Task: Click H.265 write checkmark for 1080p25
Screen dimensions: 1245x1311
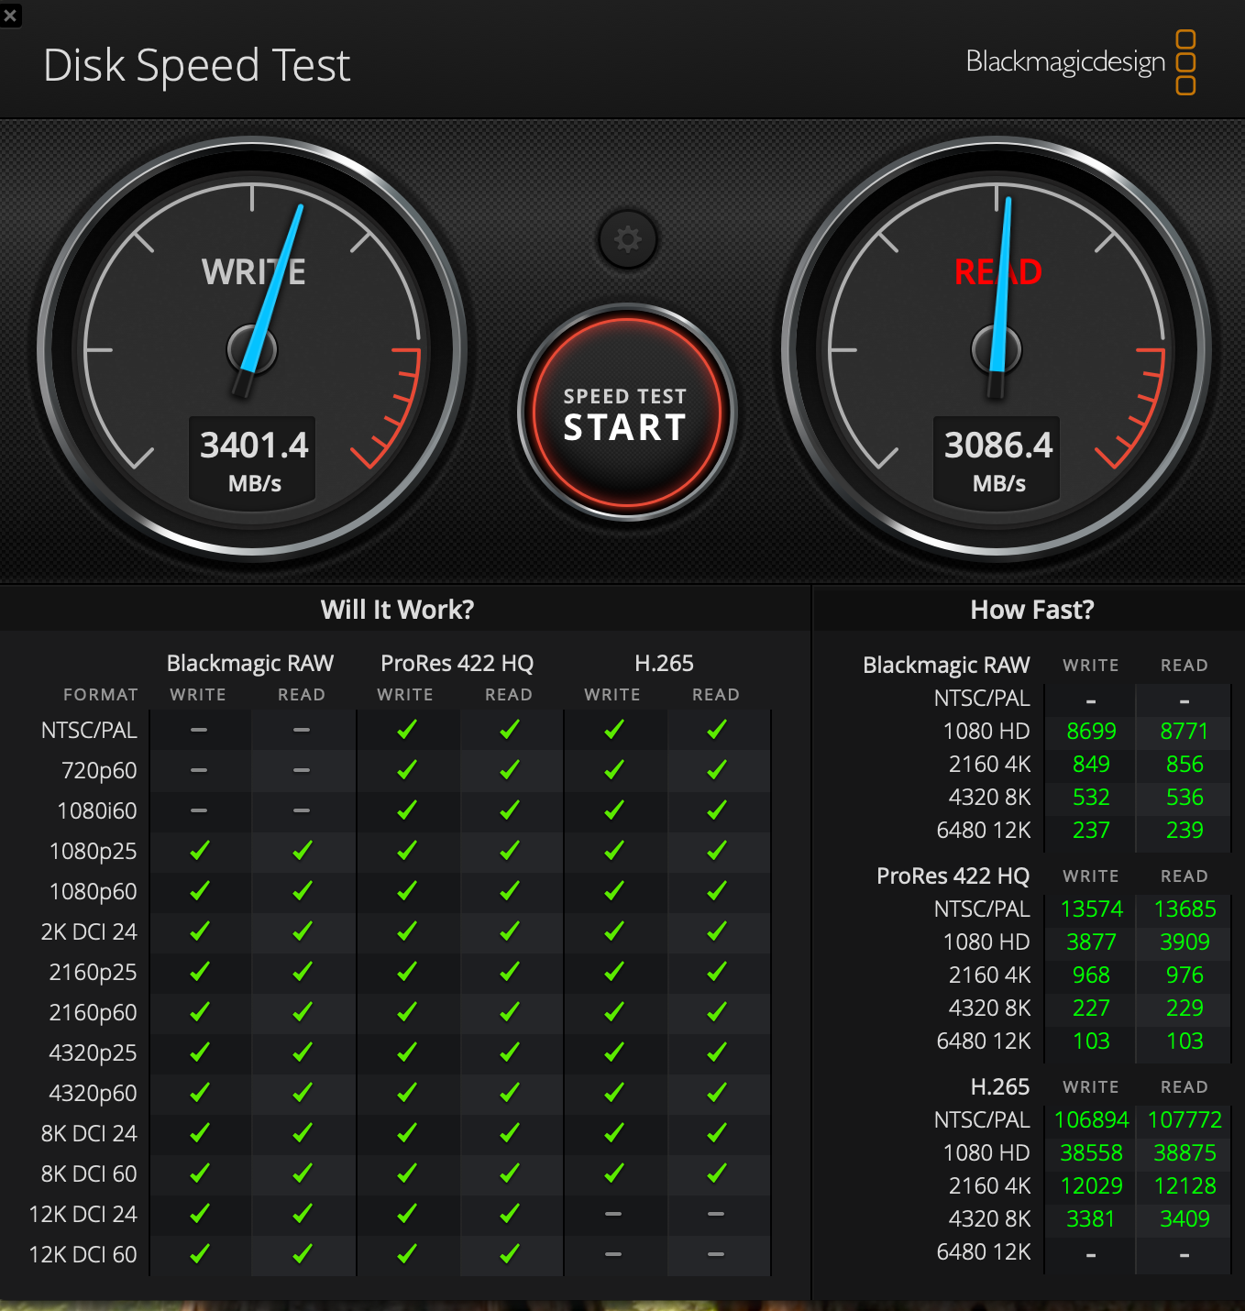Action: click(x=613, y=851)
